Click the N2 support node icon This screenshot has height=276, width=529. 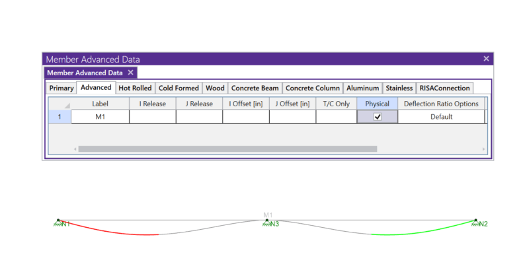(476, 221)
